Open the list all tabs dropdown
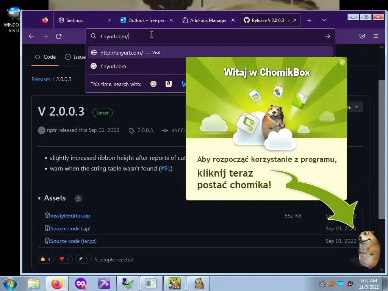388x291 pixels. [324, 20]
